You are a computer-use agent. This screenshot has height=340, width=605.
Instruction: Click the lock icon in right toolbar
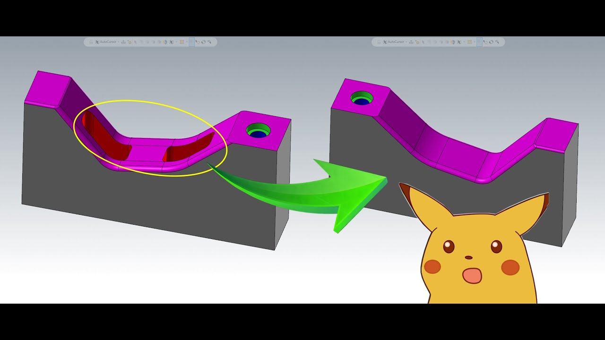[x=379, y=42]
